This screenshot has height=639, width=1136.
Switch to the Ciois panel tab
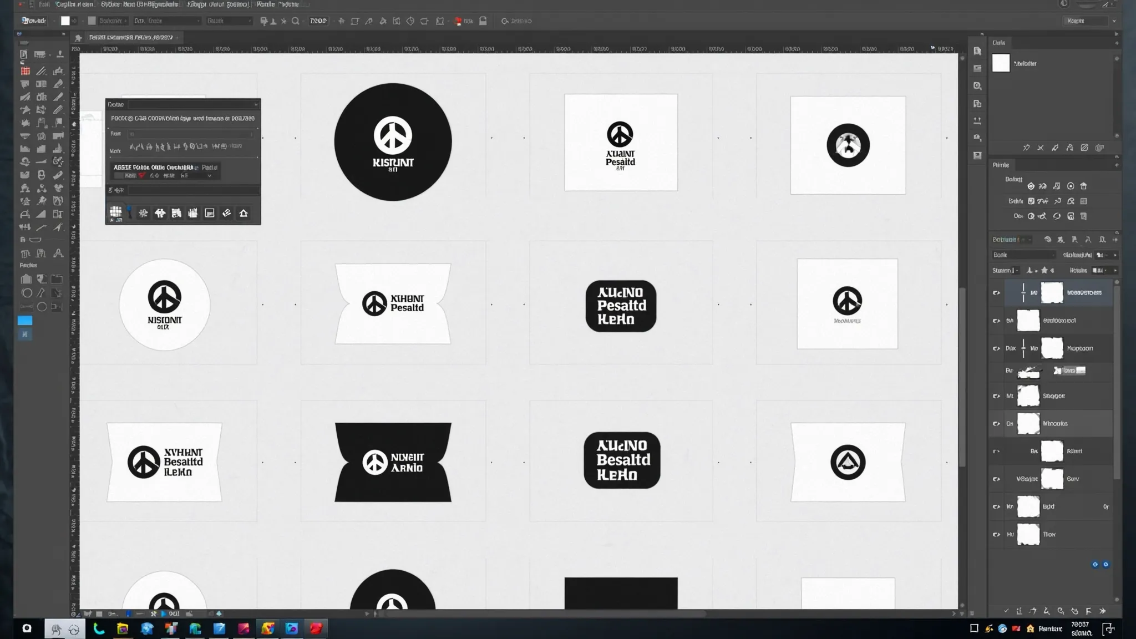click(999, 43)
